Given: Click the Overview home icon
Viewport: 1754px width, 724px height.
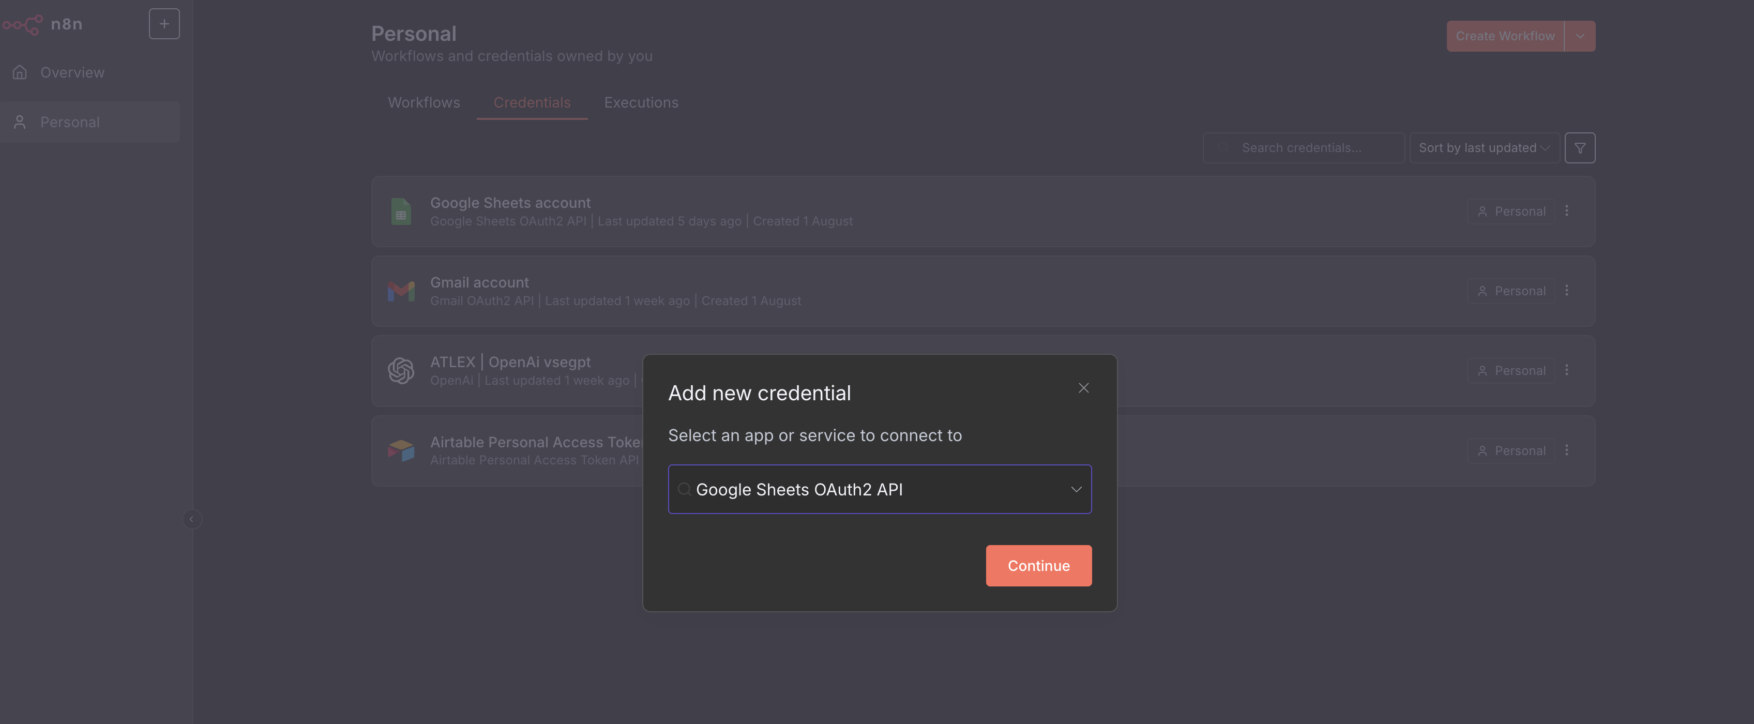Looking at the screenshot, I should [20, 72].
